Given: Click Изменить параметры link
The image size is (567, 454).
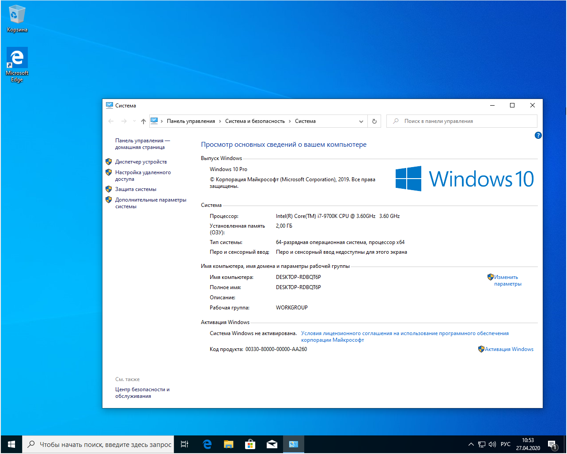Looking at the screenshot, I should (x=507, y=280).
